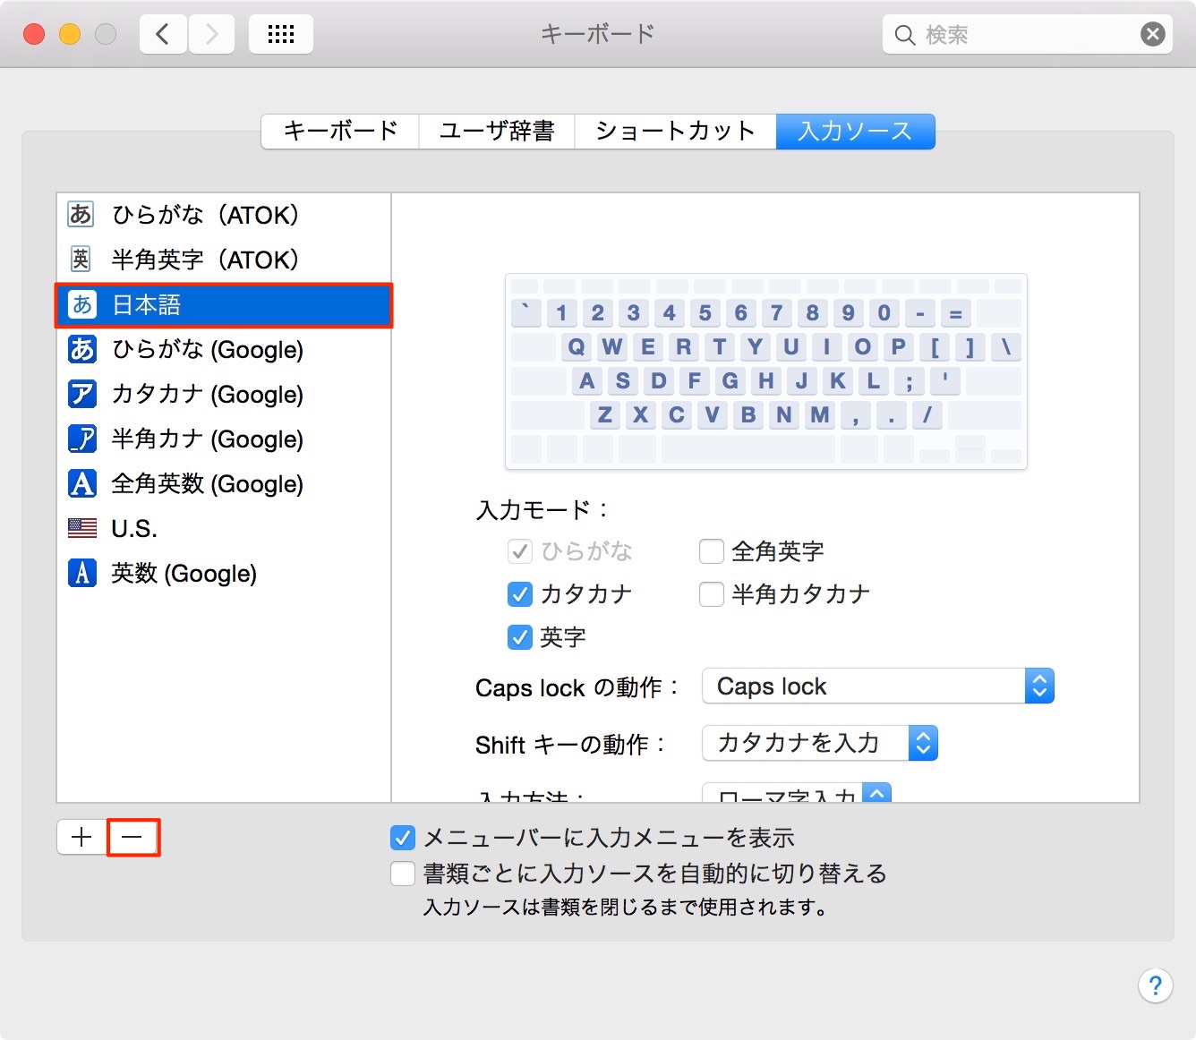Image resolution: width=1196 pixels, height=1040 pixels.
Task: Minimize the window with the yellow button
Action: 70,34
